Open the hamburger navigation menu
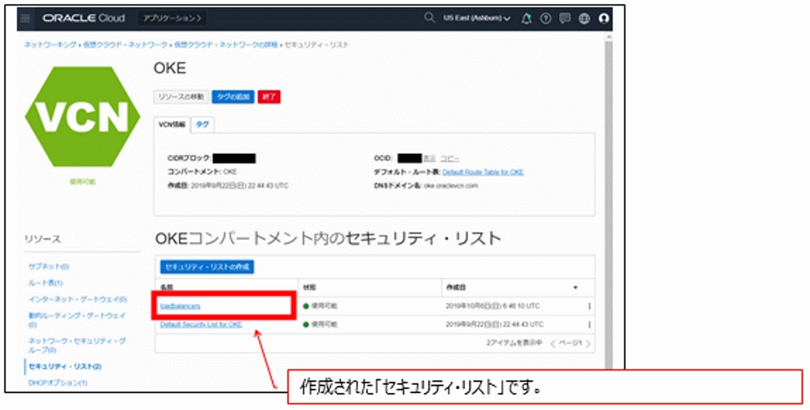810x410 pixels. 25,19
